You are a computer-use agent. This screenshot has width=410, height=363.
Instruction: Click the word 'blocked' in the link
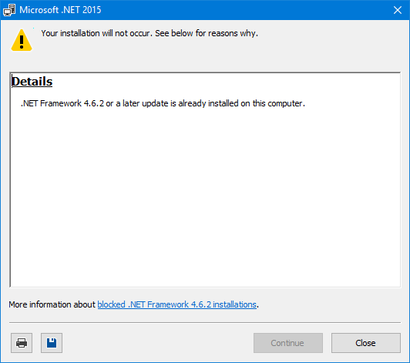coord(112,304)
